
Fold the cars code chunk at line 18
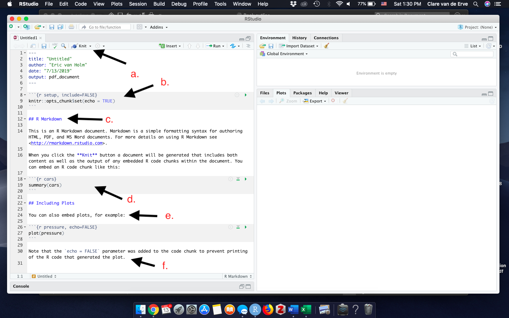pyautogui.click(x=25, y=179)
